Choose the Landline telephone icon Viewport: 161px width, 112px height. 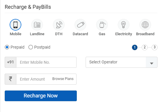click(37, 25)
